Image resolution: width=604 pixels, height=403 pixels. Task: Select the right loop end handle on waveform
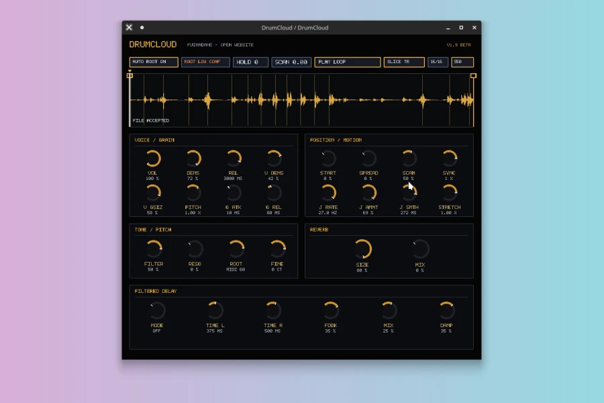[473, 76]
